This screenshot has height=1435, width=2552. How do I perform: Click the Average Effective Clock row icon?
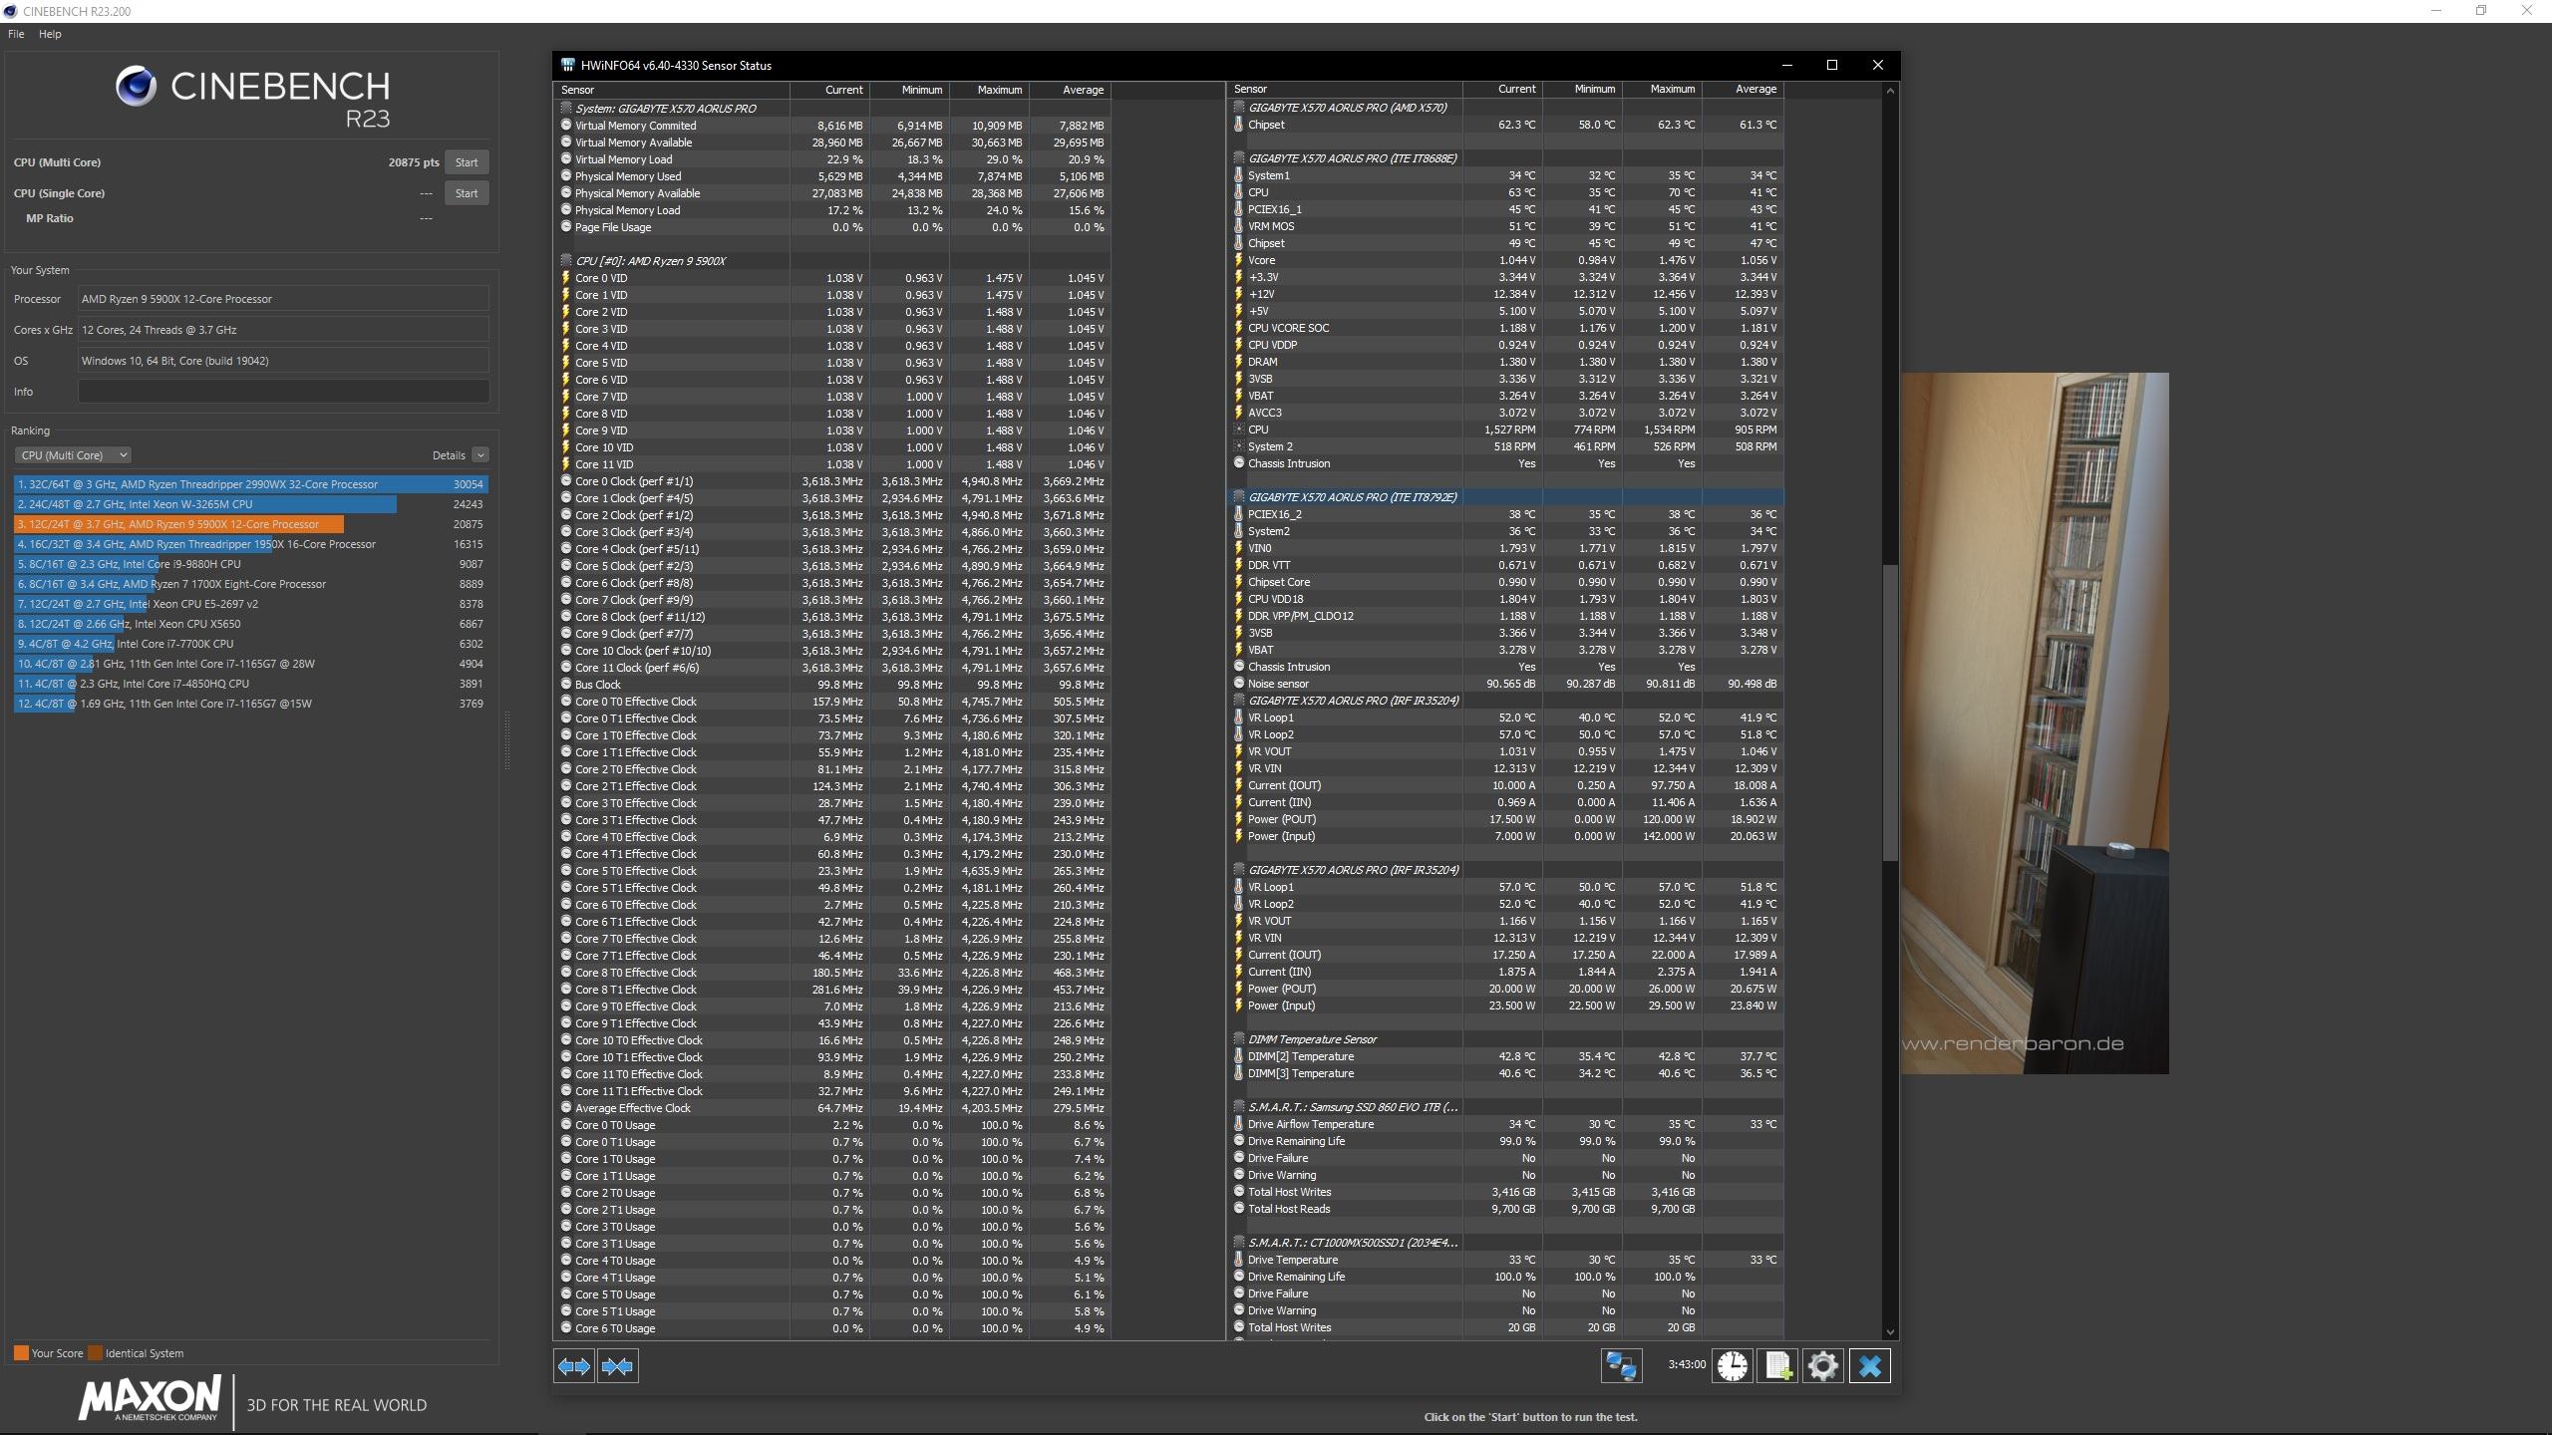[566, 1108]
